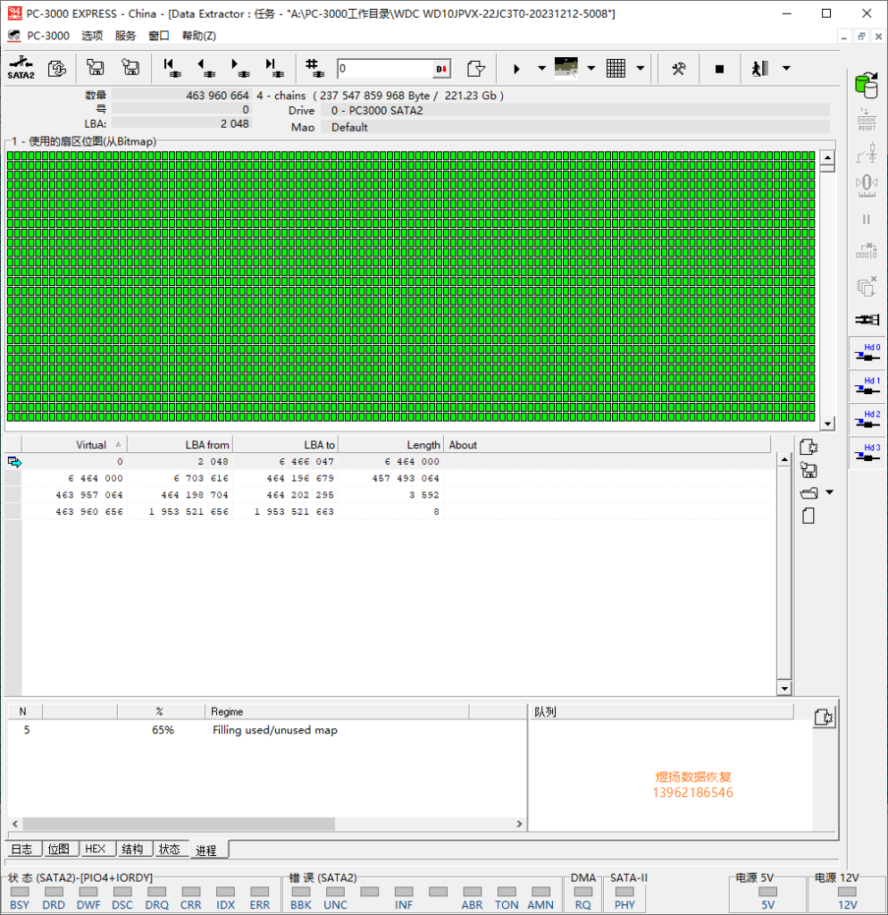Jump to the first sector chain
888x915 pixels.
coord(172,68)
